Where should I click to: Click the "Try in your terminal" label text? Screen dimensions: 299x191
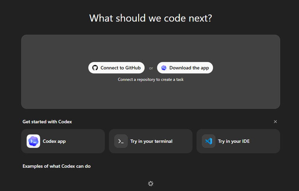tap(151, 141)
